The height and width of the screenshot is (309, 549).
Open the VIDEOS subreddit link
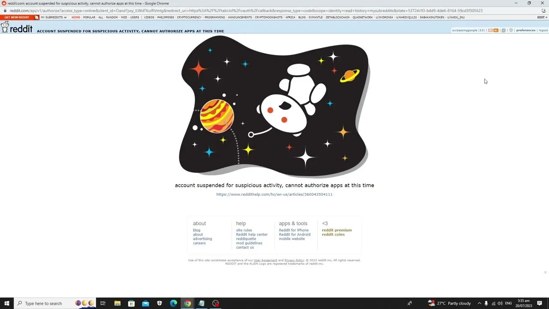click(149, 18)
